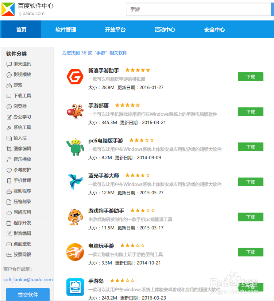Click the description 一款让您能在电脑上玩手游的便利工具

[126, 255]
